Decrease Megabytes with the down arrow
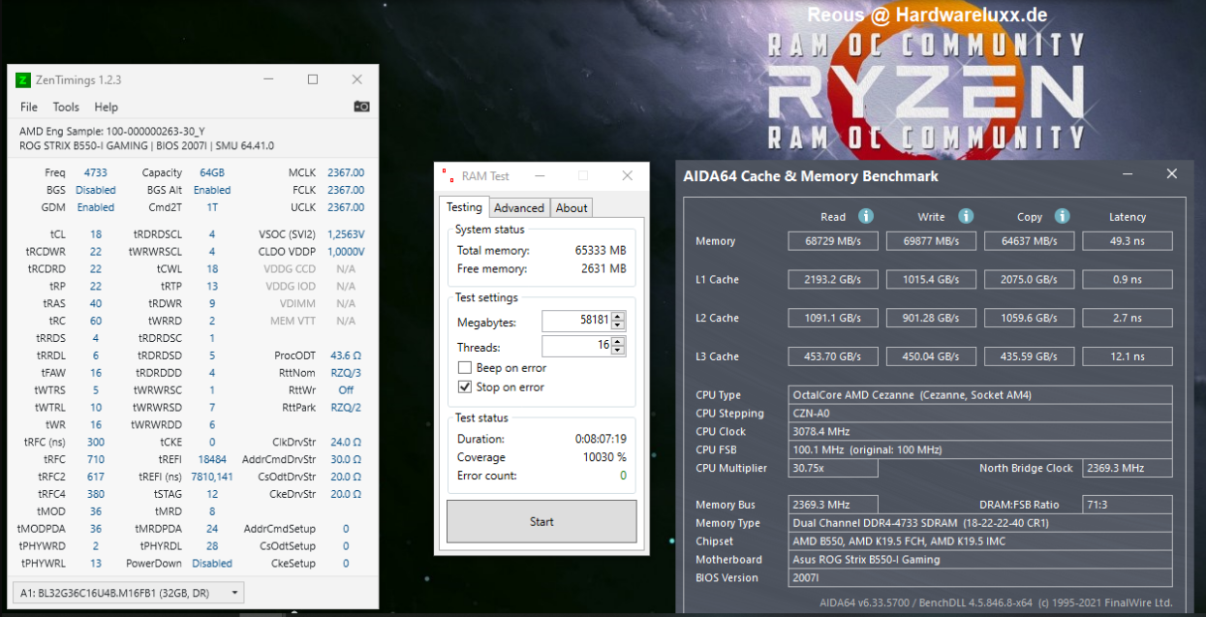 coord(619,326)
